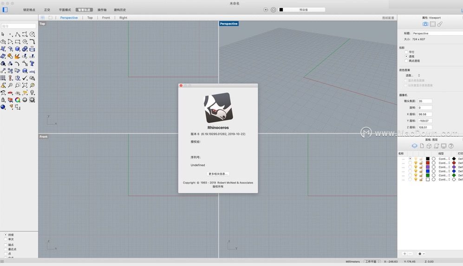This screenshot has height=266, width=463.
Task: Click the 镜头焦距 lens length field
Action: coord(425,101)
